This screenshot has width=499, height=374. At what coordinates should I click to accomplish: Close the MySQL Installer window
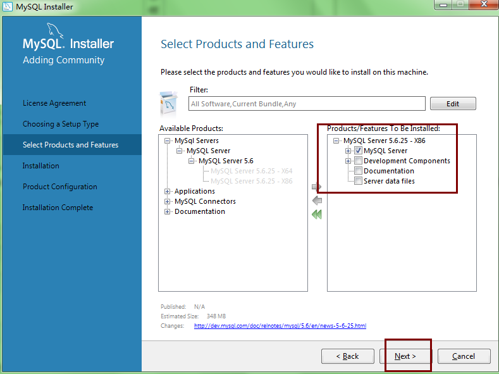click(484, 4)
